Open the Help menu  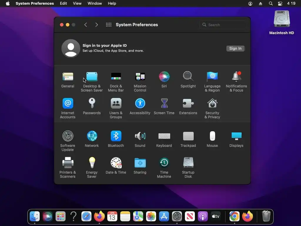112,4
